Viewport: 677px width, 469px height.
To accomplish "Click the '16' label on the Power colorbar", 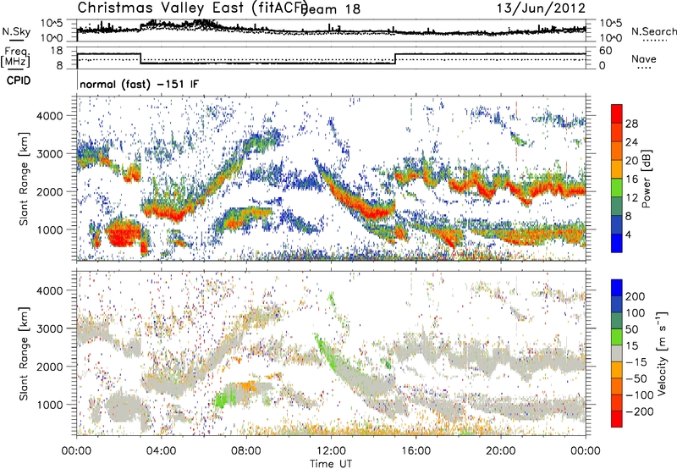I will pos(631,179).
